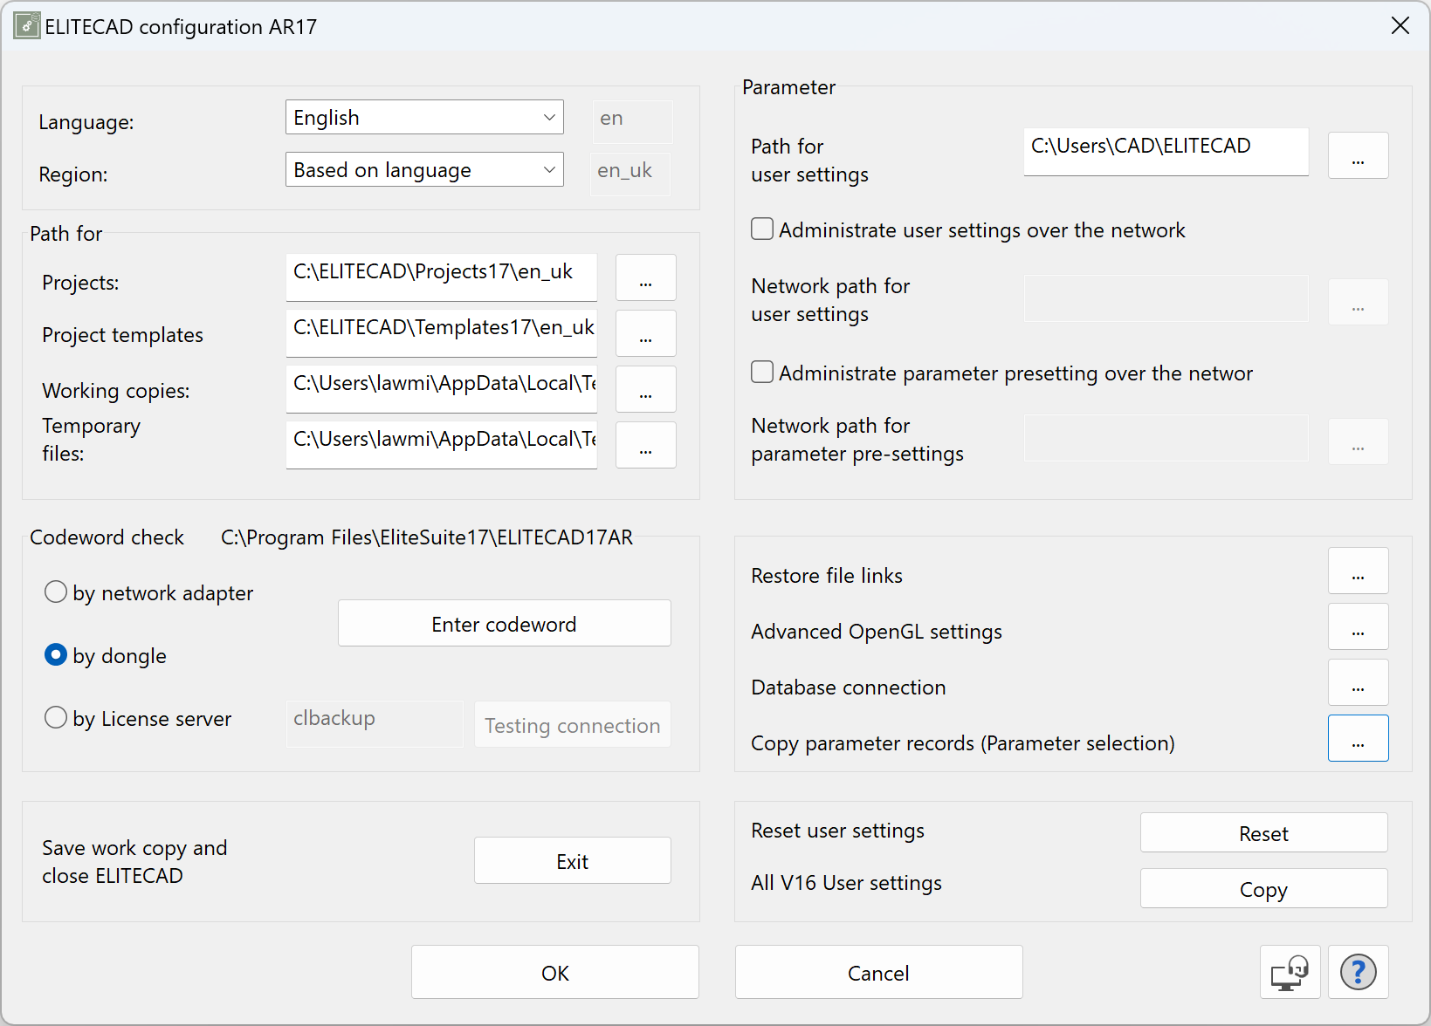Open Database connection settings
Image resolution: width=1431 pixels, height=1026 pixels.
point(1358,682)
